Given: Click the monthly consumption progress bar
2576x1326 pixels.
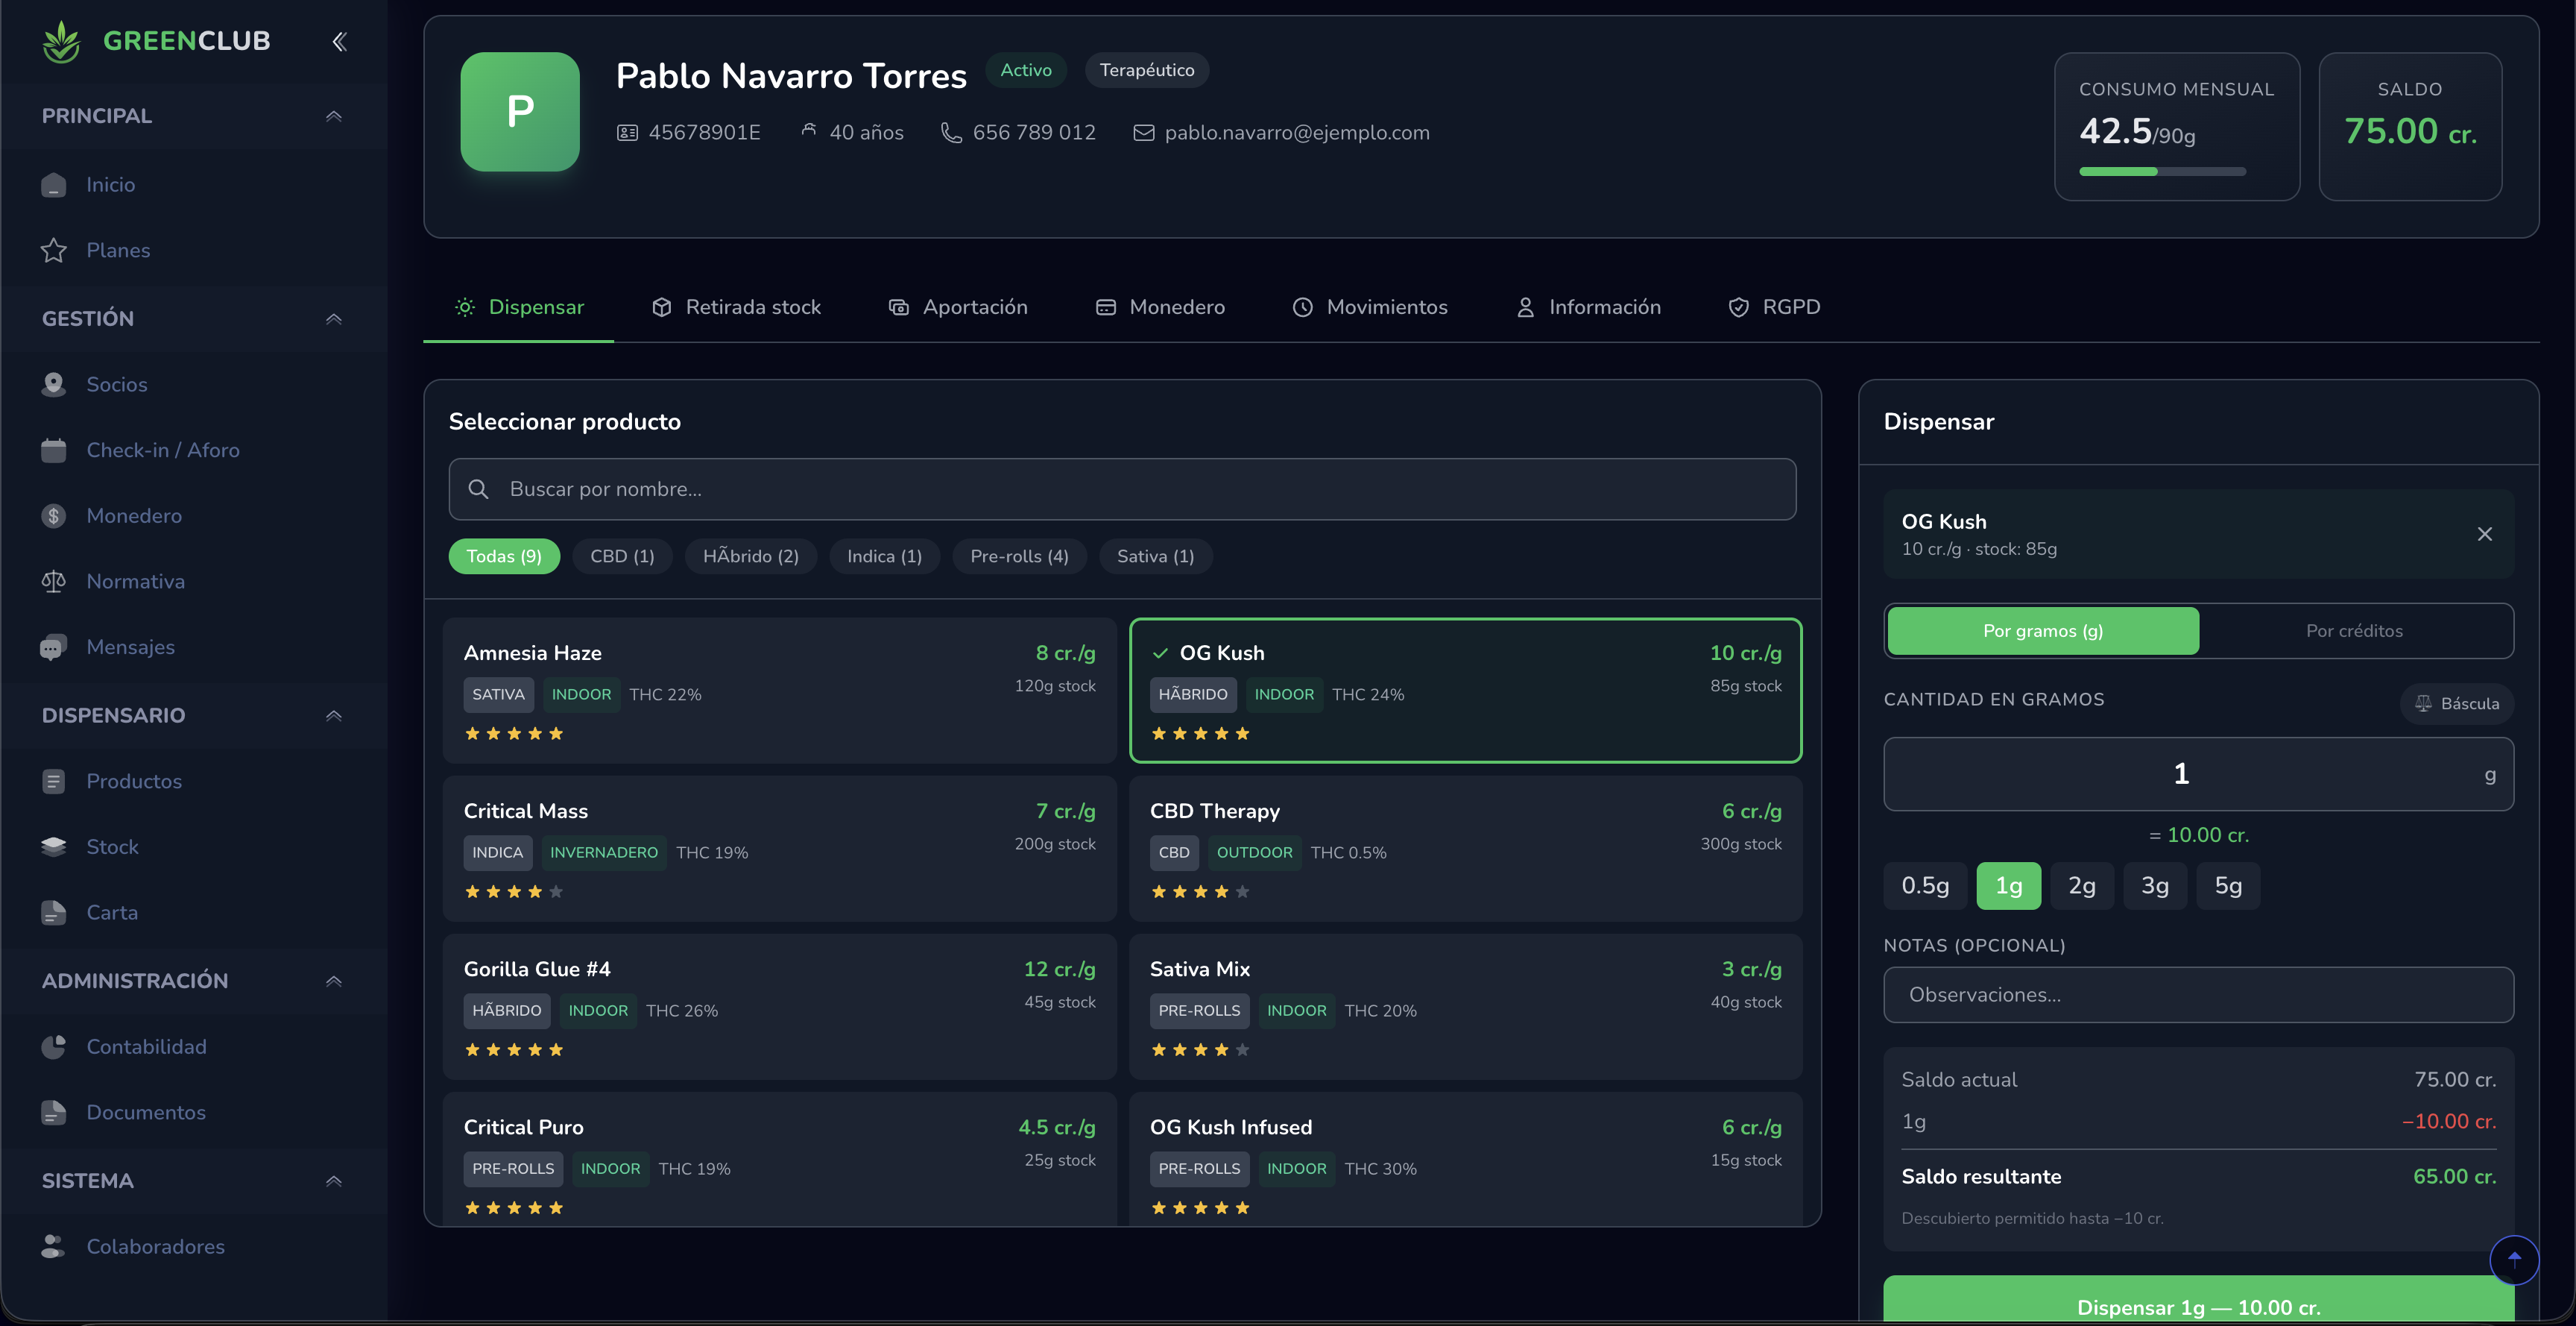Looking at the screenshot, I should tap(2163, 172).
